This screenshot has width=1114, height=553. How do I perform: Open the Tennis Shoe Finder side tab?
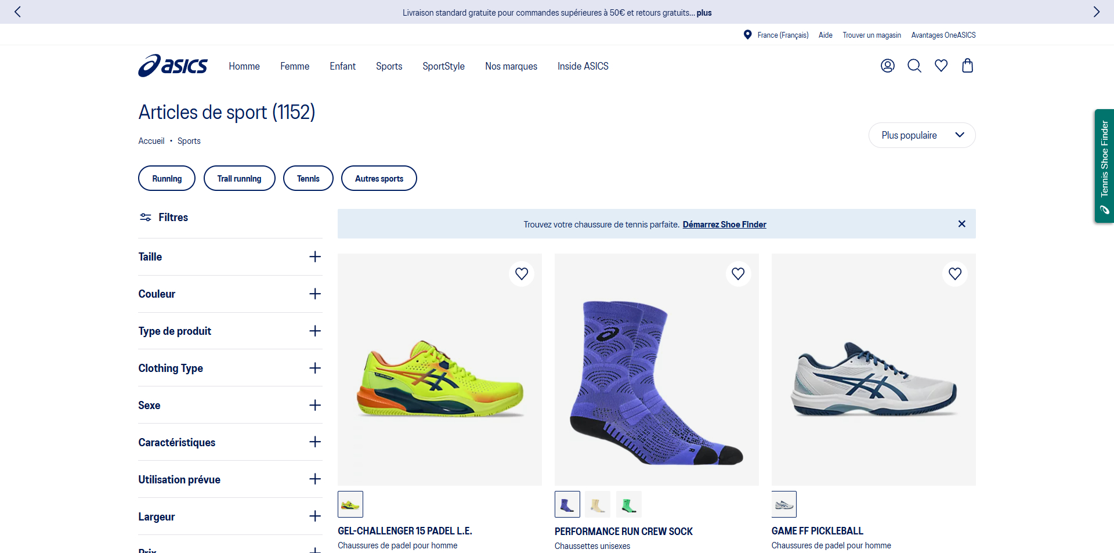(x=1104, y=166)
